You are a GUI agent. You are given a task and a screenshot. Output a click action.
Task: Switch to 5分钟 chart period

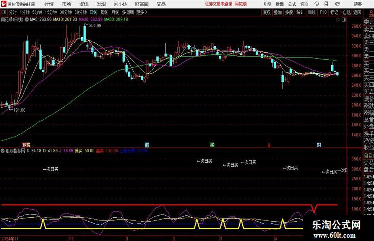(37, 12)
